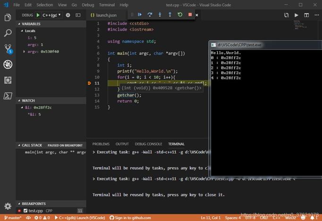The height and width of the screenshot is (221, 322).
Task: Select local variable i: 5
Action: pyautogui.click(x=51, y=38)
